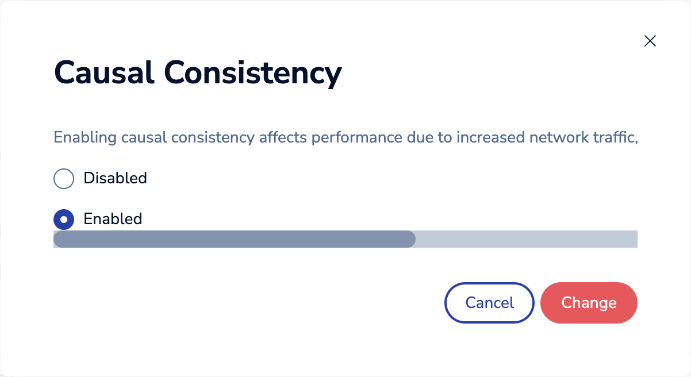This screenshot has width=691, height=377.
Task: Click the dark scrollbar handle under Enabled
Action: (x=234, y=239)
